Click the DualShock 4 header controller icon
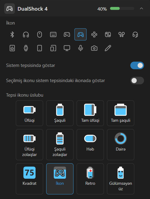Screen dimensions: 150x199 pyautogui.click(x=9, y=8)
